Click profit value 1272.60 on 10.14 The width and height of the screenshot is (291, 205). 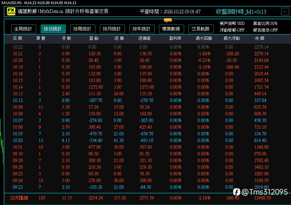click(96, 87)
